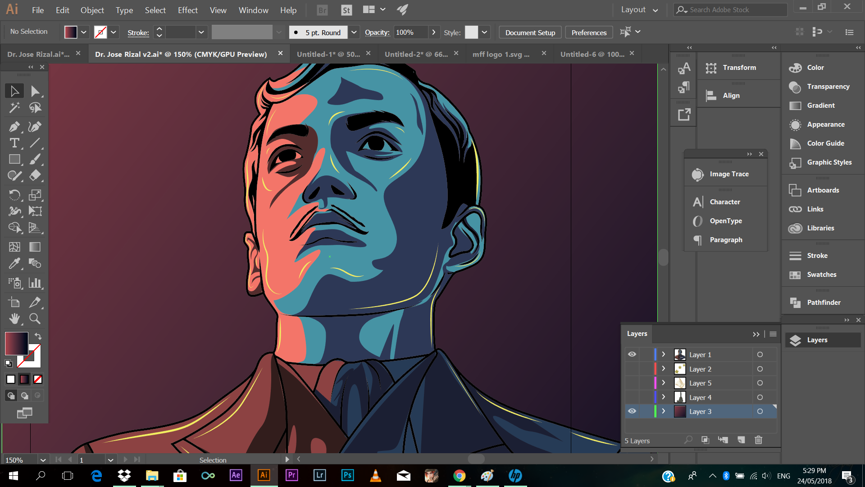Create new layer in Layers panel
Screen dimensions: 865x487
pos(741,440)
